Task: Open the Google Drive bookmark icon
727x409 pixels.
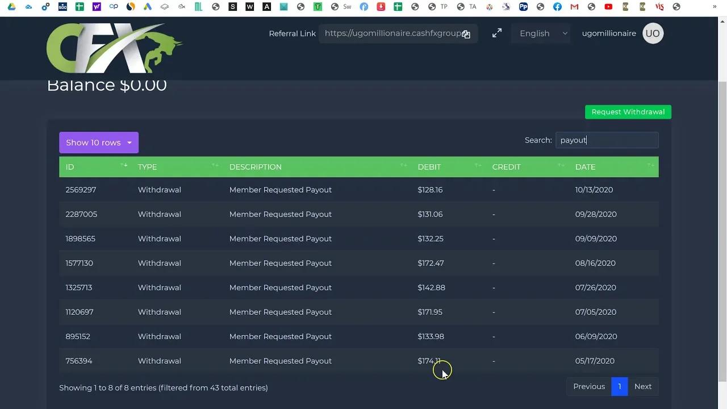Action: pos(11,7)
